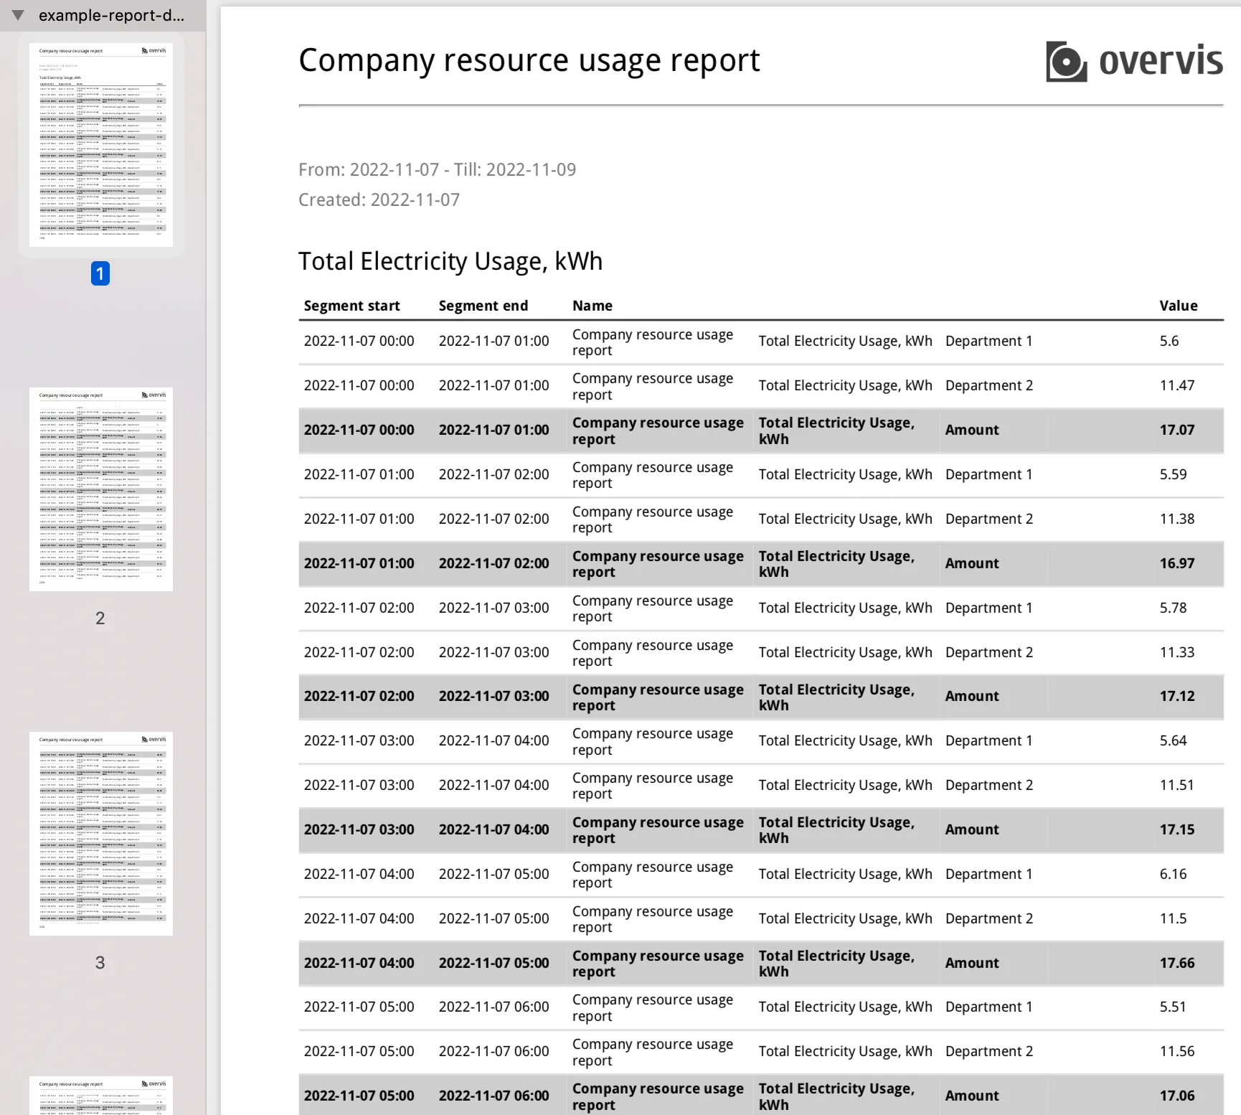Click the value 5.6 cell

[x=1169, y=341]
